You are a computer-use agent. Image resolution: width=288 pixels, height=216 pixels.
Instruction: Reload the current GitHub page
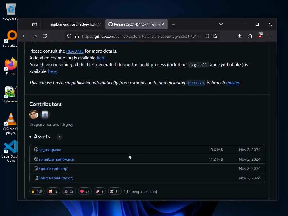coord(45,36)
